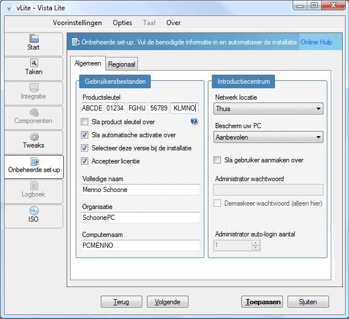349x319 pixels.
Task: Click the Computernaam input field
Action: point(141,246)
